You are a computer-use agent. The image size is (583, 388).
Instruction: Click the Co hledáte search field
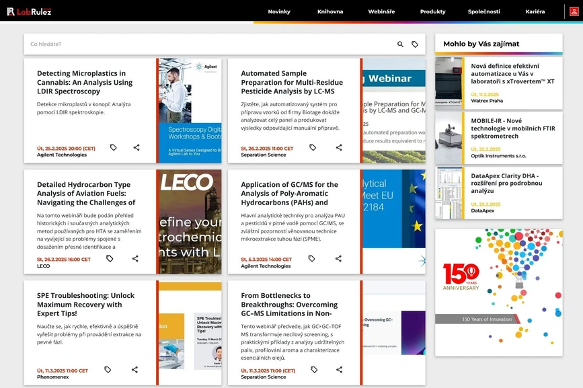(202, 43)
